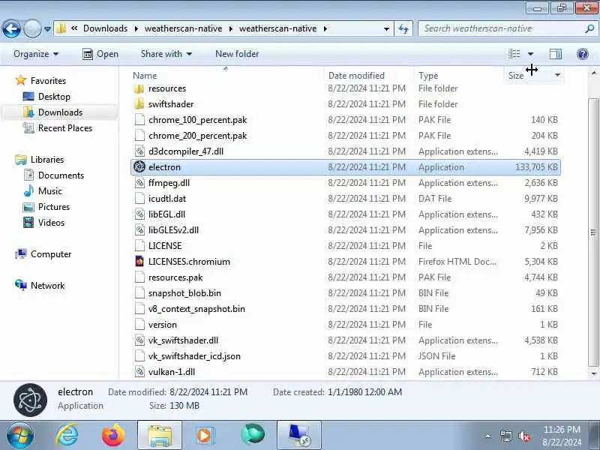Click the Open toolbar button
The height and width of the screenshot is (450, 600).
coord(100,54)
